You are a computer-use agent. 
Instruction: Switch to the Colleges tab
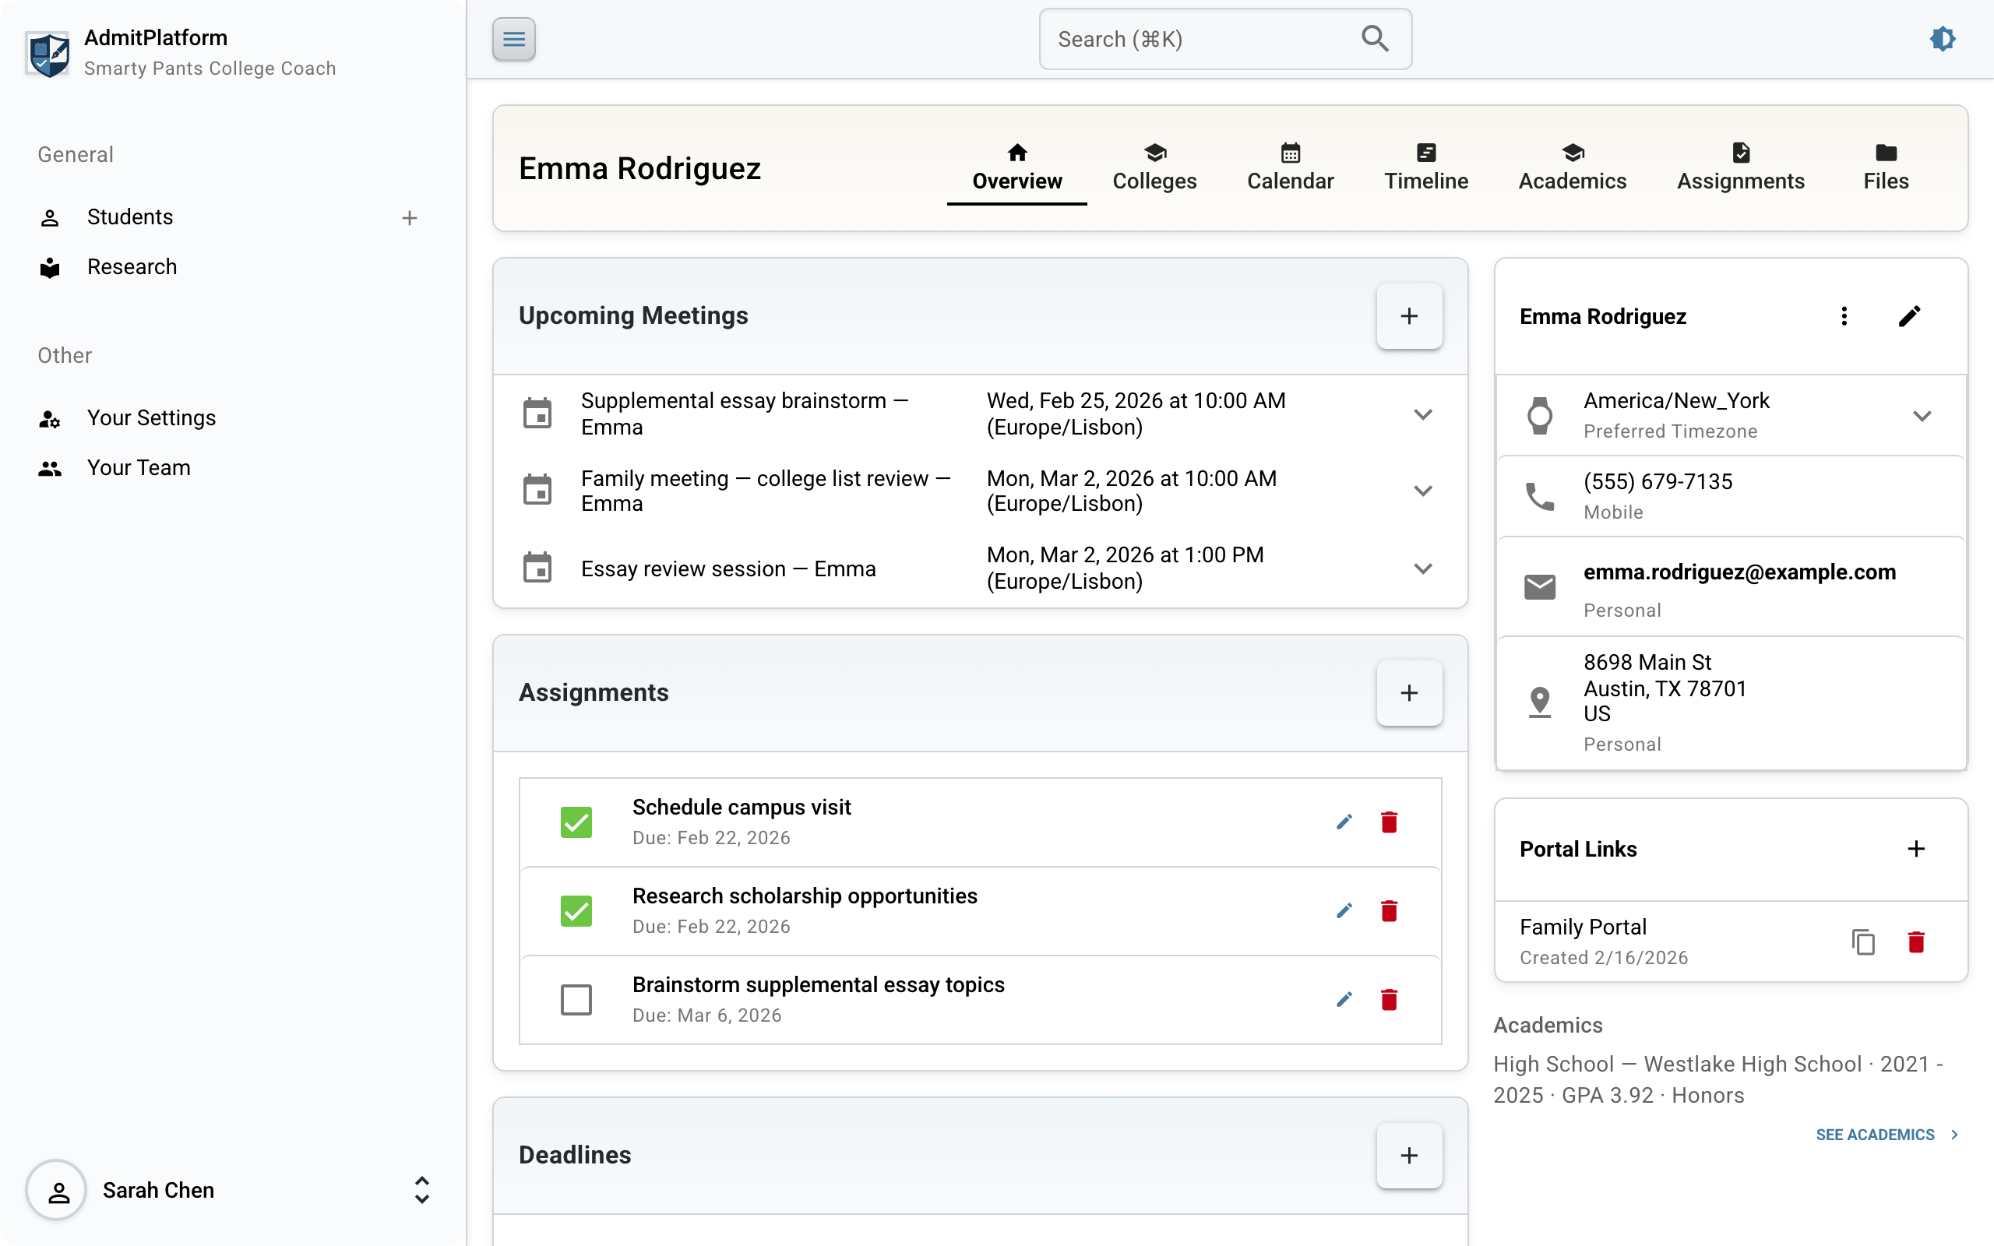coord(1154,167)
